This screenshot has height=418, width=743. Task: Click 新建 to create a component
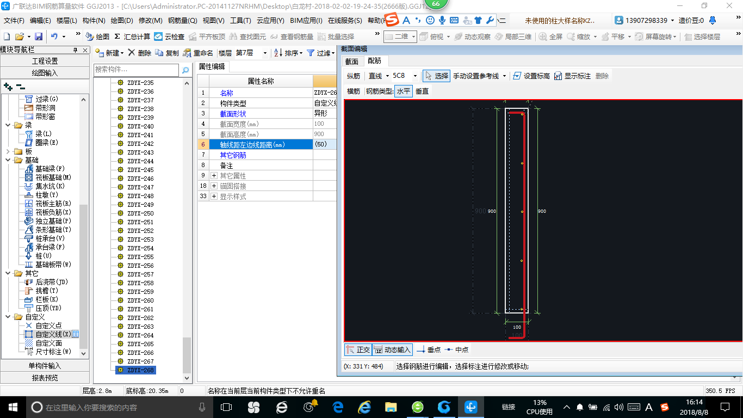pos(108,53)
